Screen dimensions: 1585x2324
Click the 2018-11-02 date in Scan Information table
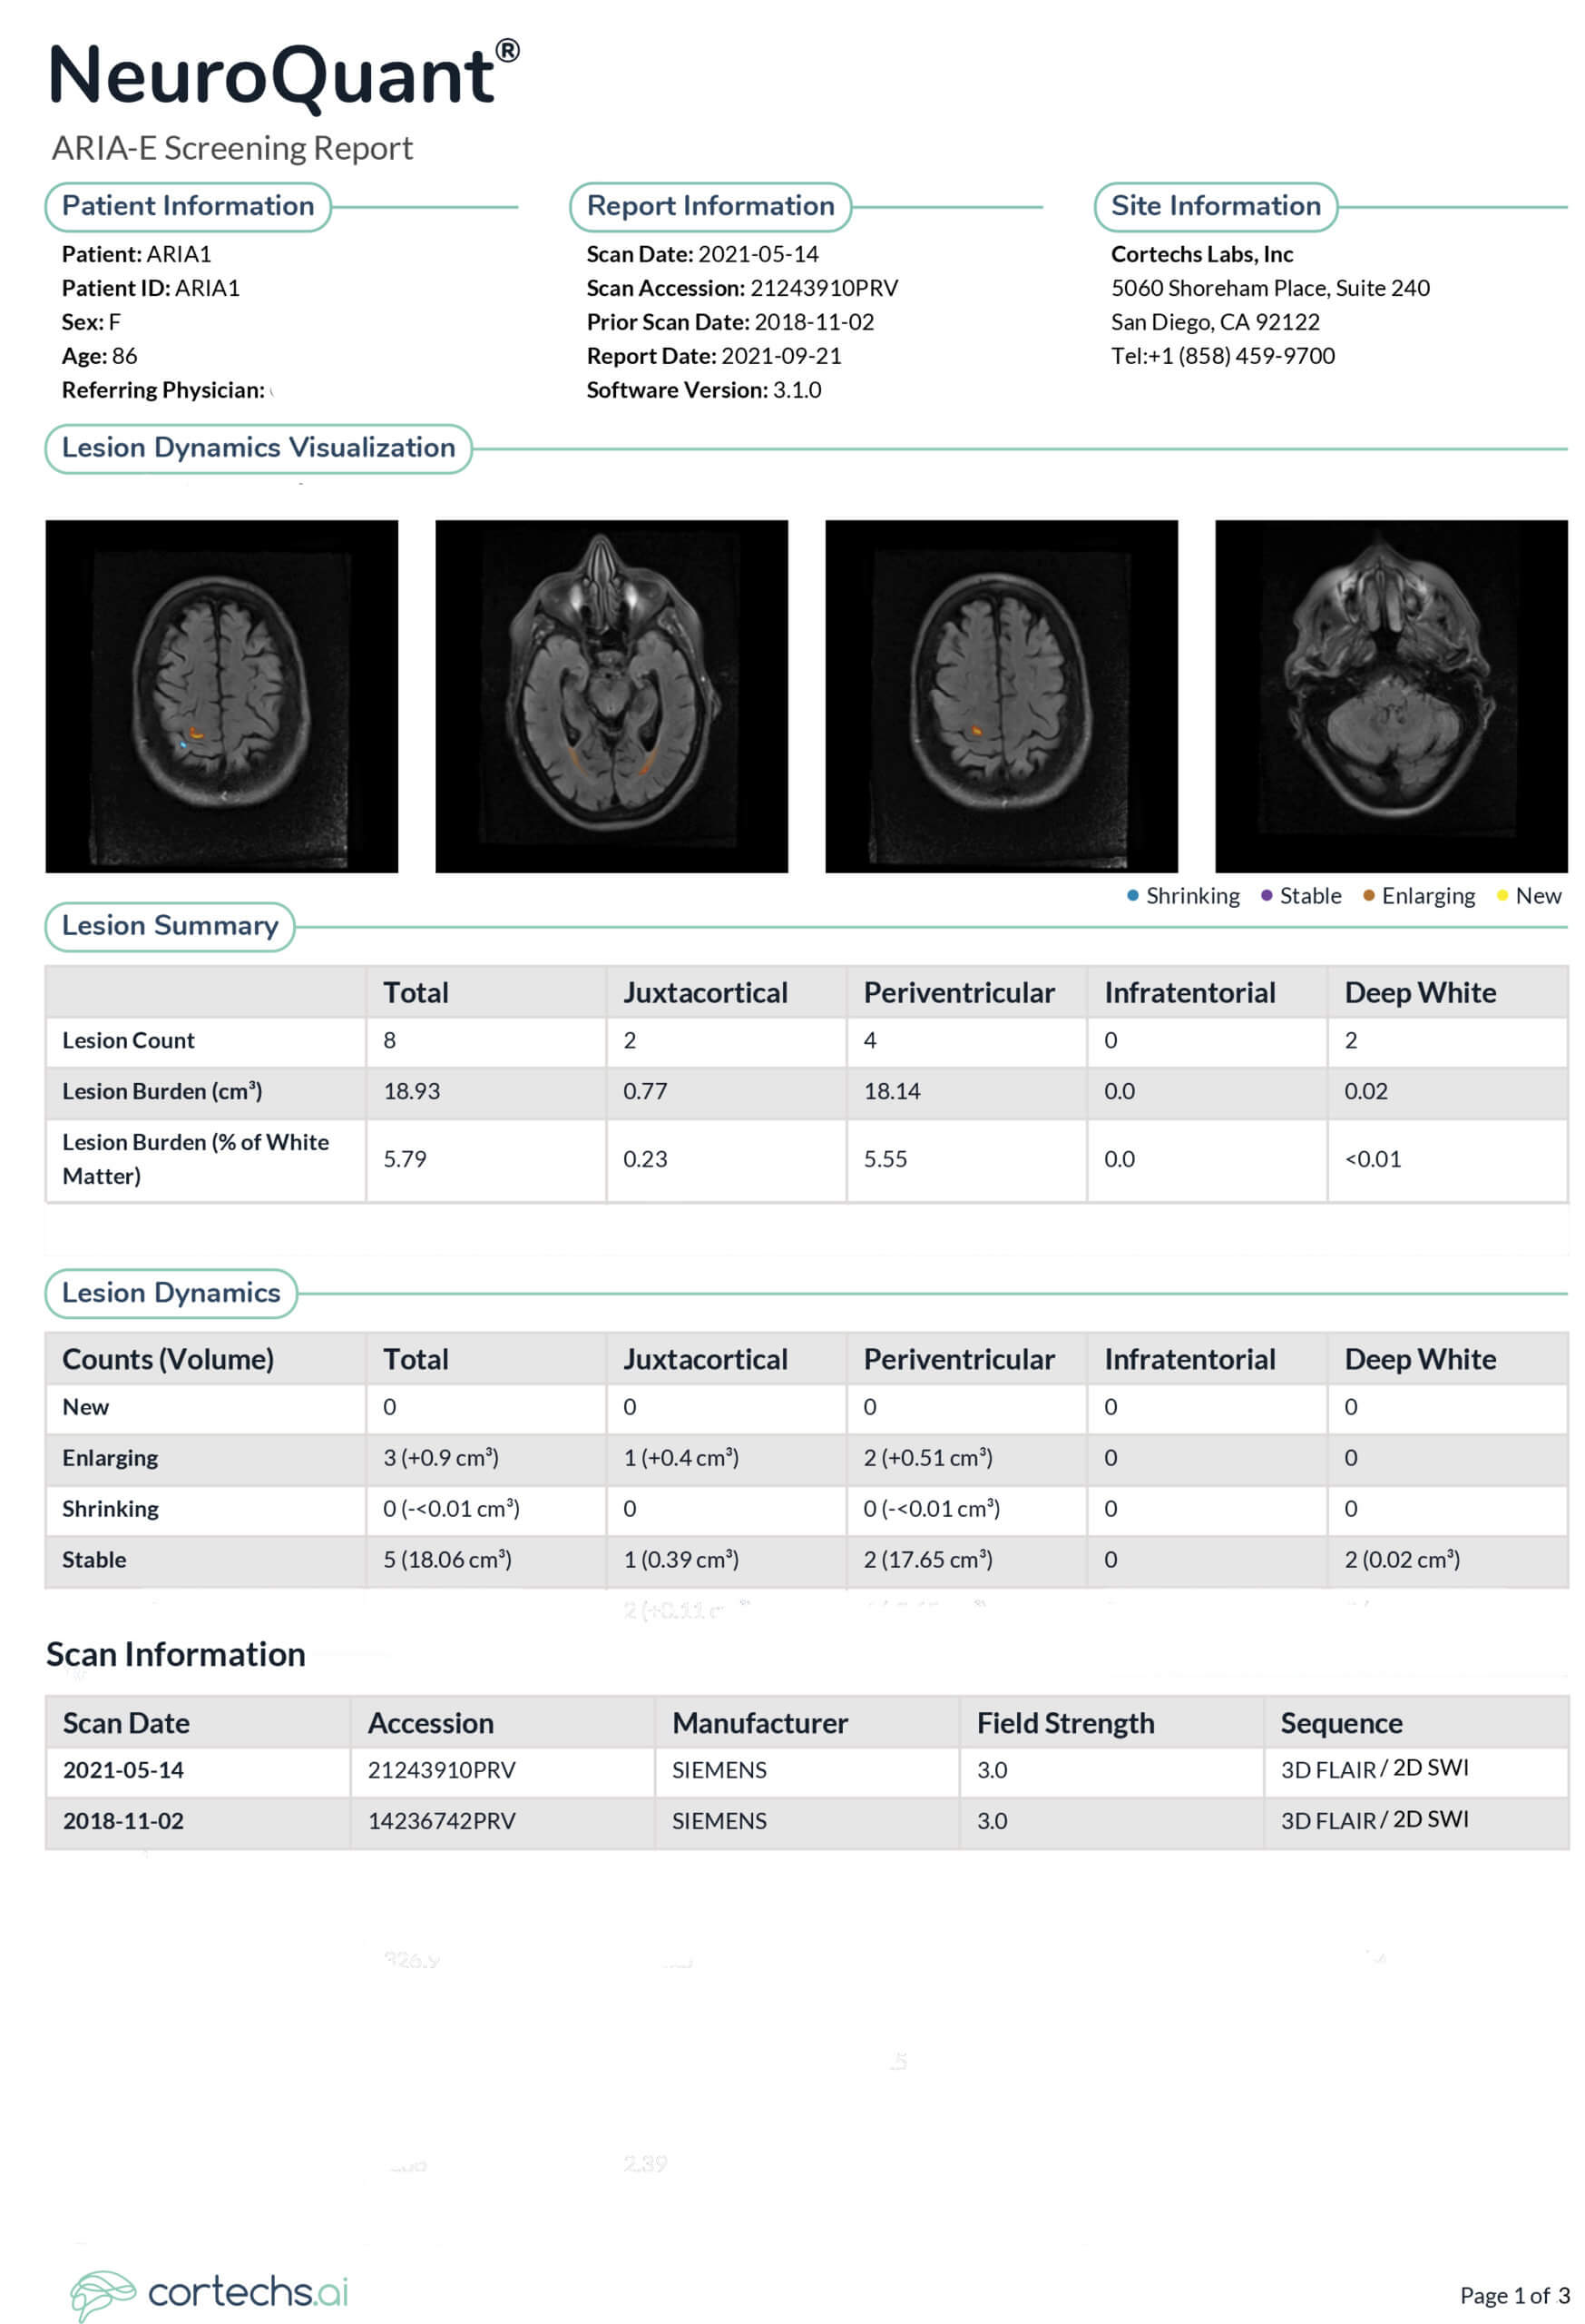pyautogui.click(x=124, y=1822)
